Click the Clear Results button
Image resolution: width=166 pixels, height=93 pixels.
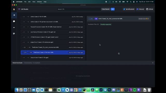106,9
